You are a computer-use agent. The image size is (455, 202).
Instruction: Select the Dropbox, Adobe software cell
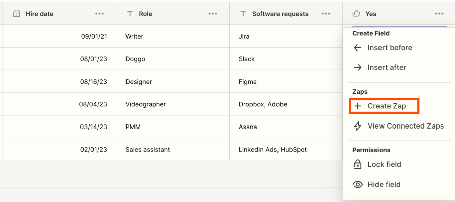click(263, 104)
